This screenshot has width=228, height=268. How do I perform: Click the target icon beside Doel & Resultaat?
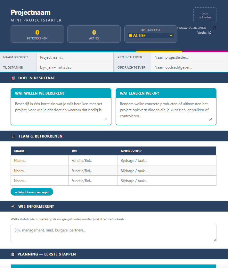[13, 78]
